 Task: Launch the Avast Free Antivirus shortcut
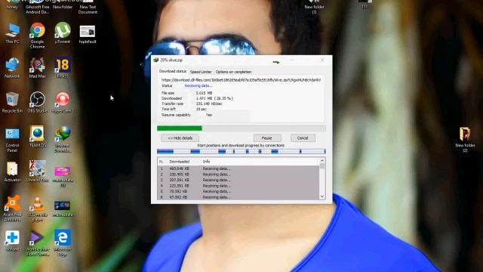click(x=12, y=209)
